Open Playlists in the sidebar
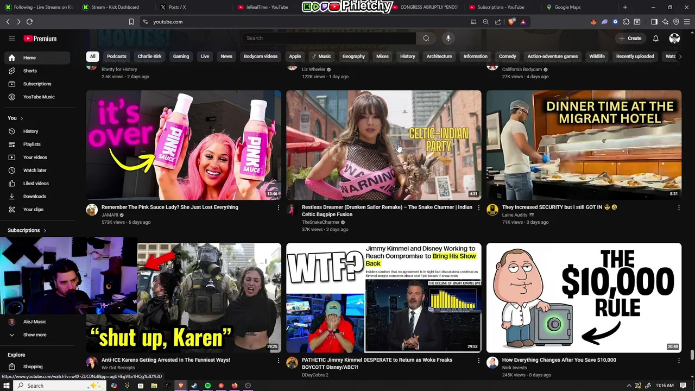The height and width of the screenshot is (391, 695). (37, 144)
